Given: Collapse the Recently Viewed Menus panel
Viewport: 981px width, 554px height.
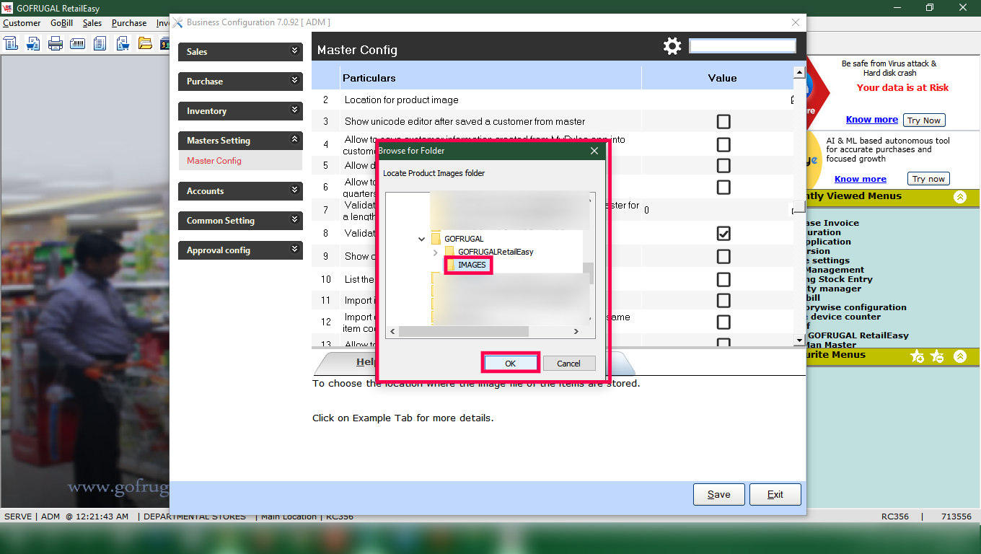Looking at the screenshot, I should [x=959, y=196].
